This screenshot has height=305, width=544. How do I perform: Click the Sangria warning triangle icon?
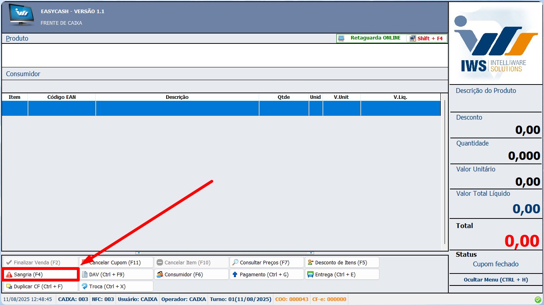pos(9,275)
